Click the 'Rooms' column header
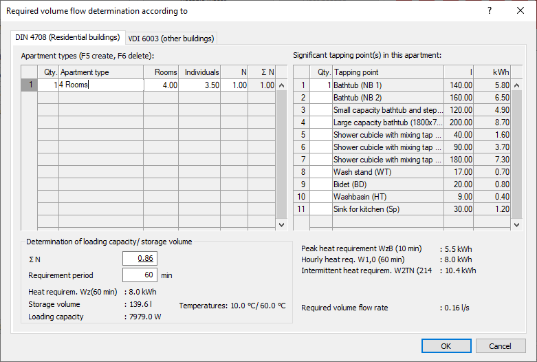 161,72
